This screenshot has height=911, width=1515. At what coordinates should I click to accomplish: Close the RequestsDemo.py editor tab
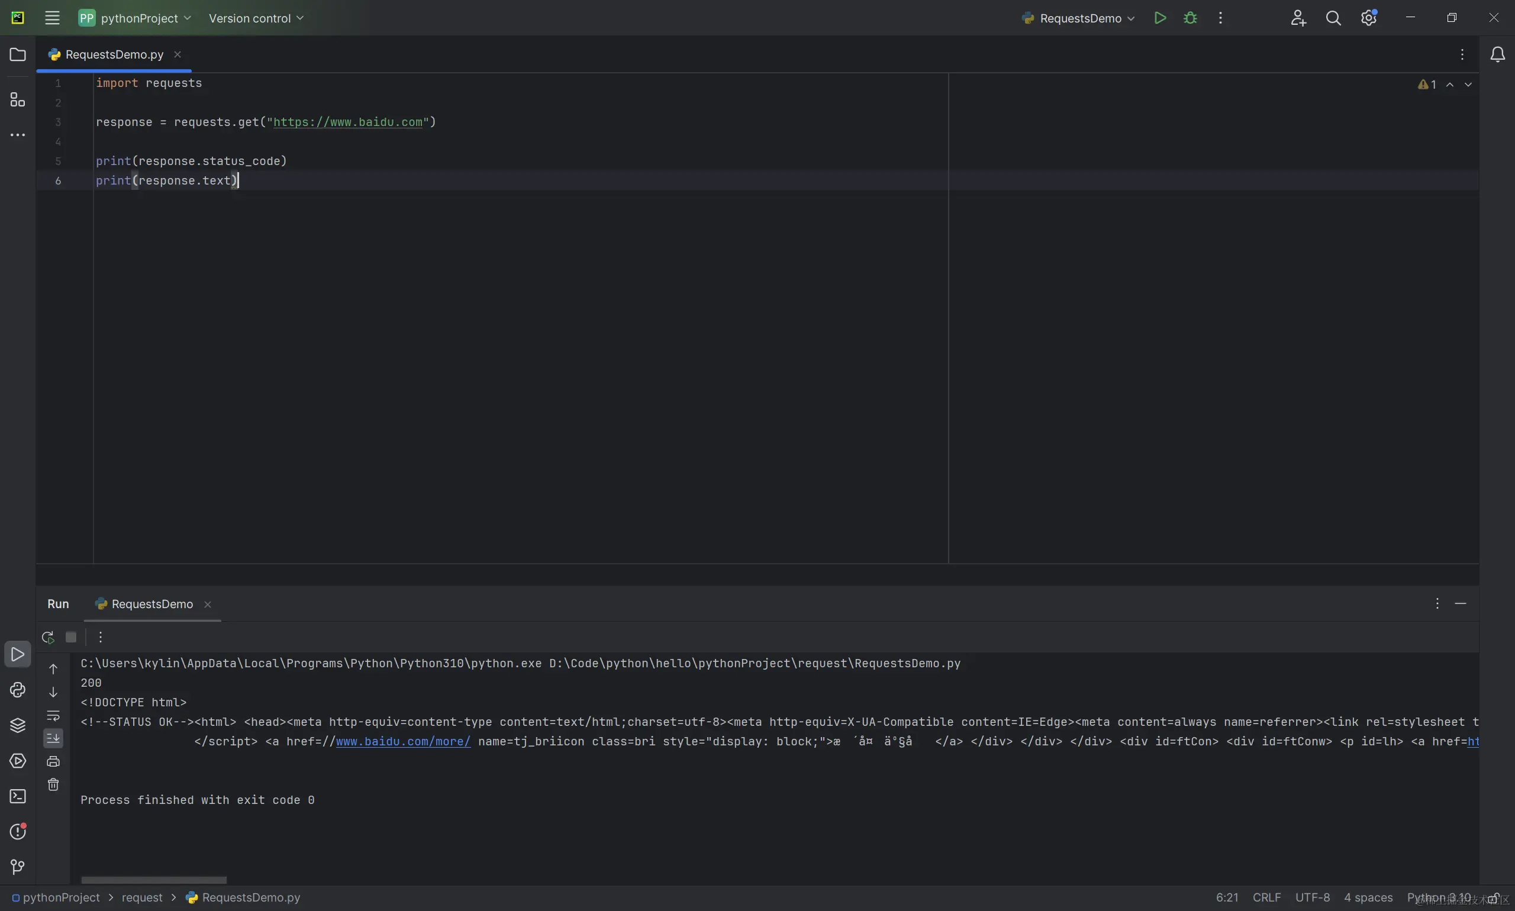[178, 54]
